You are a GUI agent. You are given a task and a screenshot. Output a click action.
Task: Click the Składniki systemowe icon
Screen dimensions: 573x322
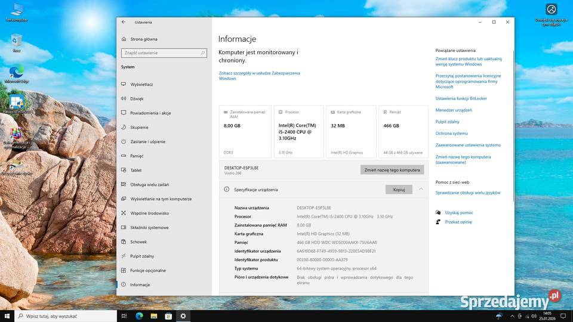tap(124, 227)
